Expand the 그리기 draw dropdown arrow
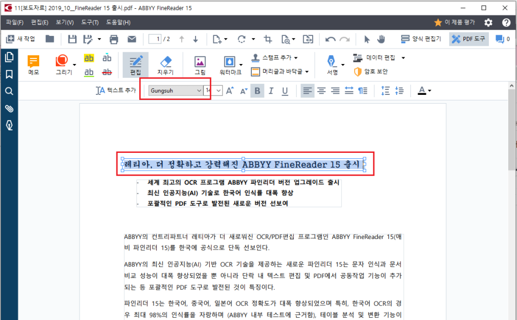This screenshot has width=517, height=320. [75, 65]
